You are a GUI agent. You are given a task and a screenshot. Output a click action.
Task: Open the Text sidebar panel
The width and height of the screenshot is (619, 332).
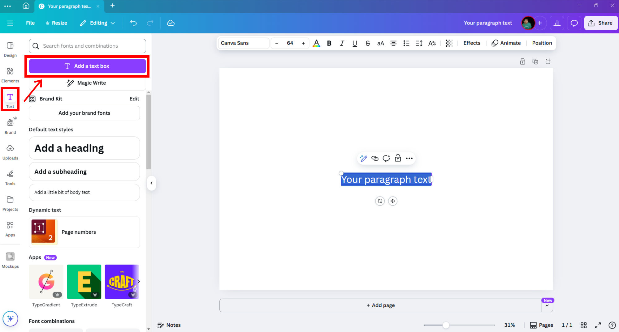tap(10, 101)
